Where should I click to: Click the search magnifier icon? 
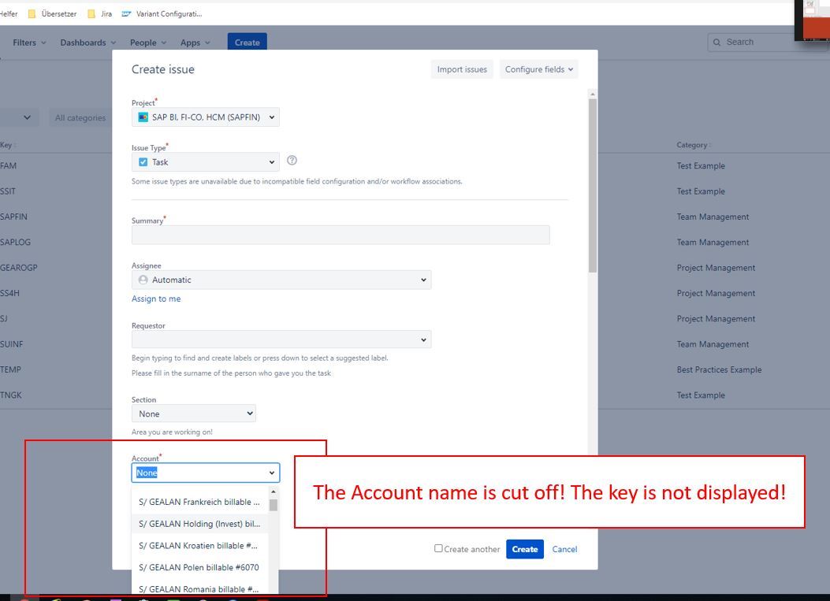pyautogui.click(x=717, y=43)
